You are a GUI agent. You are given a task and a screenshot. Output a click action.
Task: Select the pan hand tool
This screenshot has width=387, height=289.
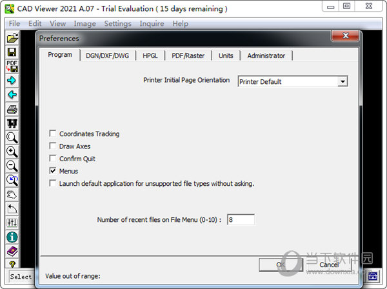click(12, 195)
